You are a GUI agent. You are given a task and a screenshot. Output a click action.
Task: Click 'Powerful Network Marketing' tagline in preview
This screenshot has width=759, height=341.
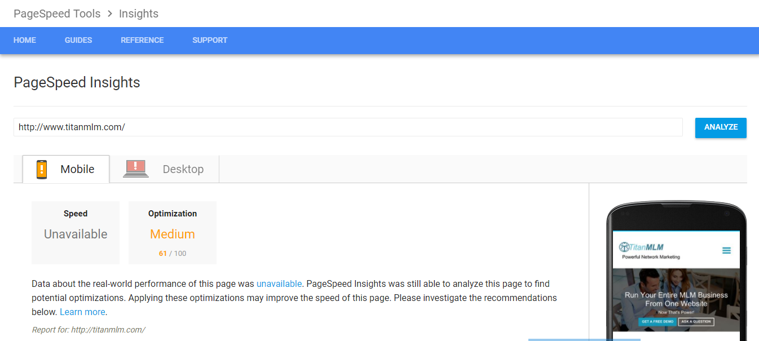[x=651, y=257]
